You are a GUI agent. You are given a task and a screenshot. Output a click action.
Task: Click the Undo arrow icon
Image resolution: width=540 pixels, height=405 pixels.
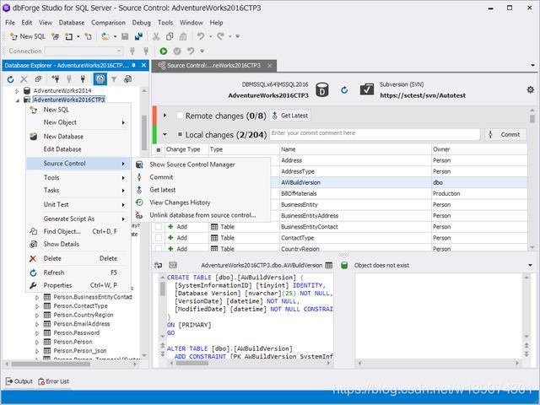click(201, 36)
